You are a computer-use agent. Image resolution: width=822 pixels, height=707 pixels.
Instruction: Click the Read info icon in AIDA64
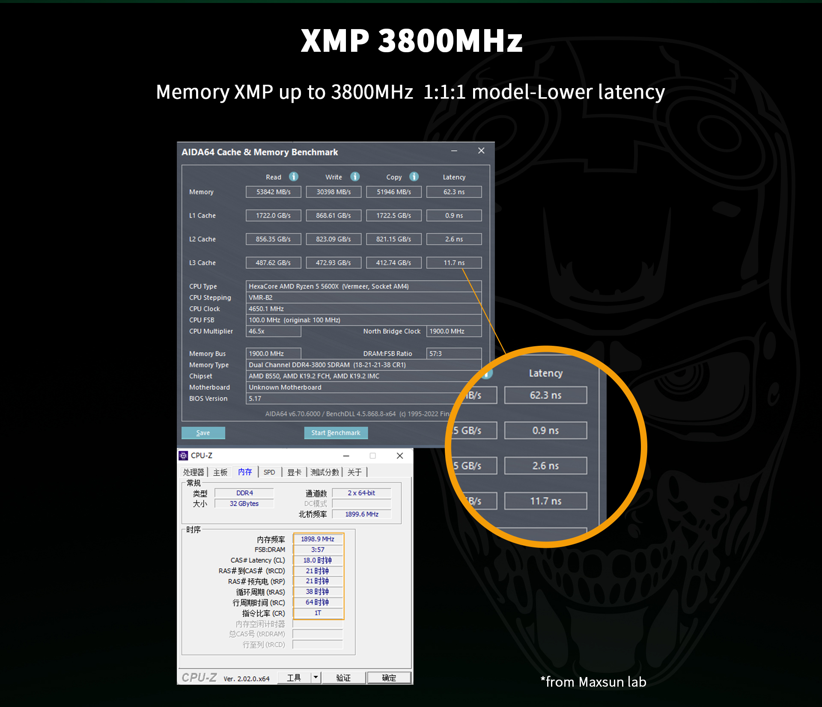click(x=293, y=176)
